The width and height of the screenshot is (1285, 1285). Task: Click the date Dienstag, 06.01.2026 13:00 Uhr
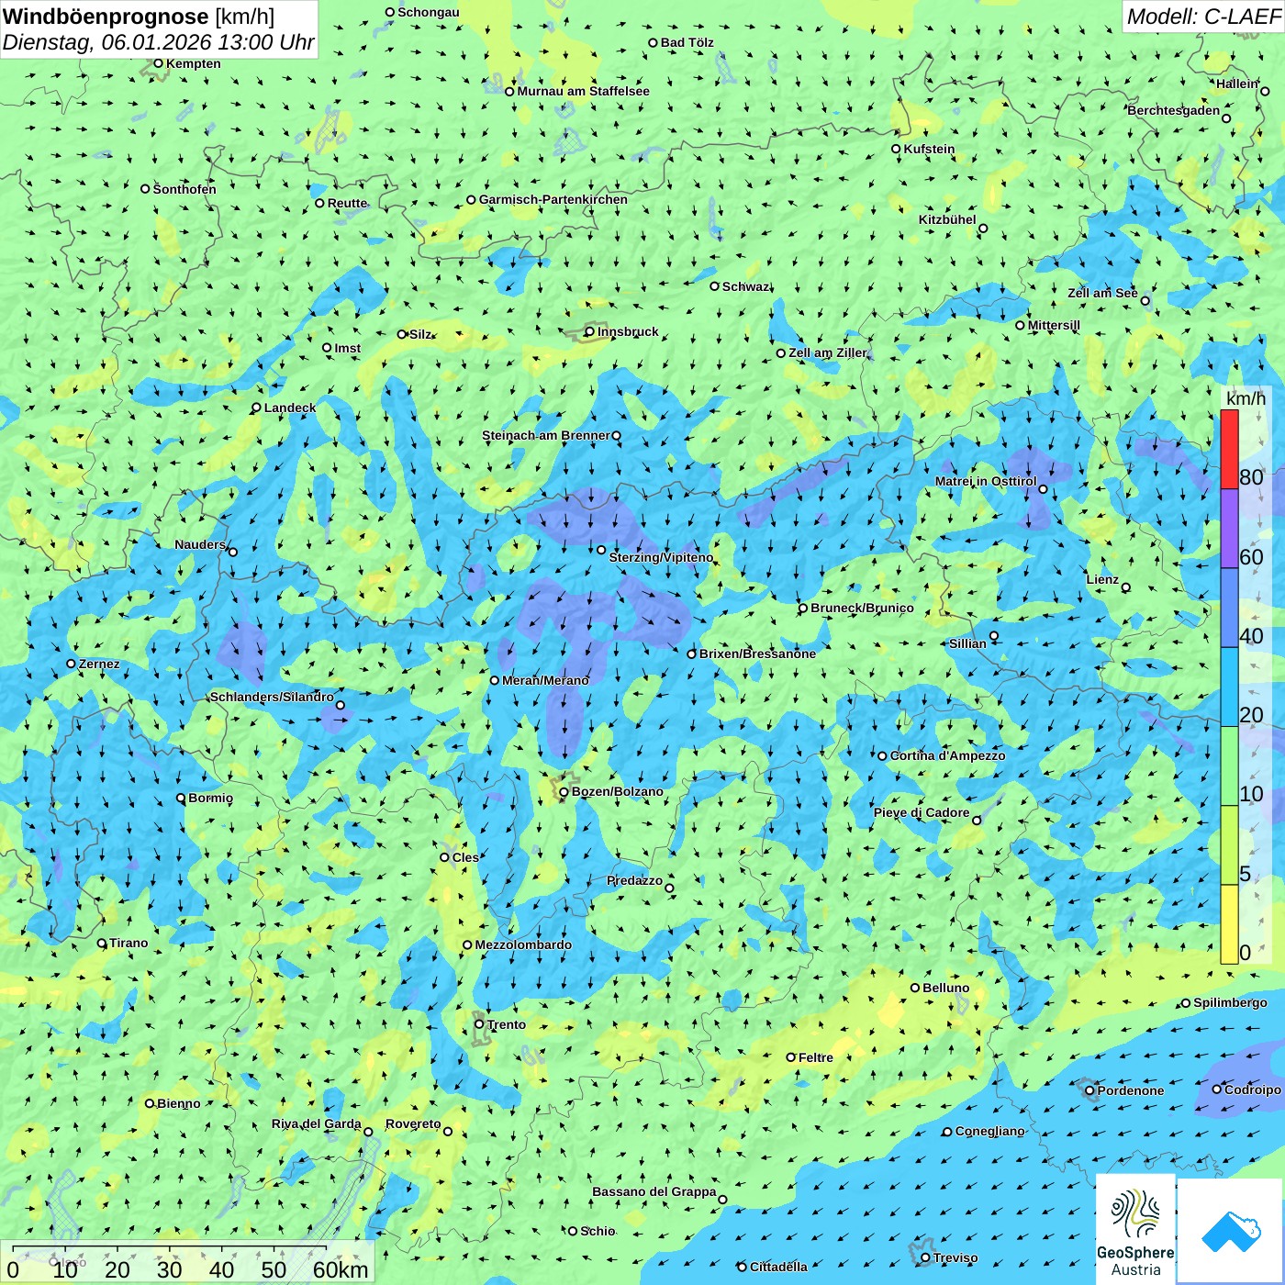(x=159, y=42)
